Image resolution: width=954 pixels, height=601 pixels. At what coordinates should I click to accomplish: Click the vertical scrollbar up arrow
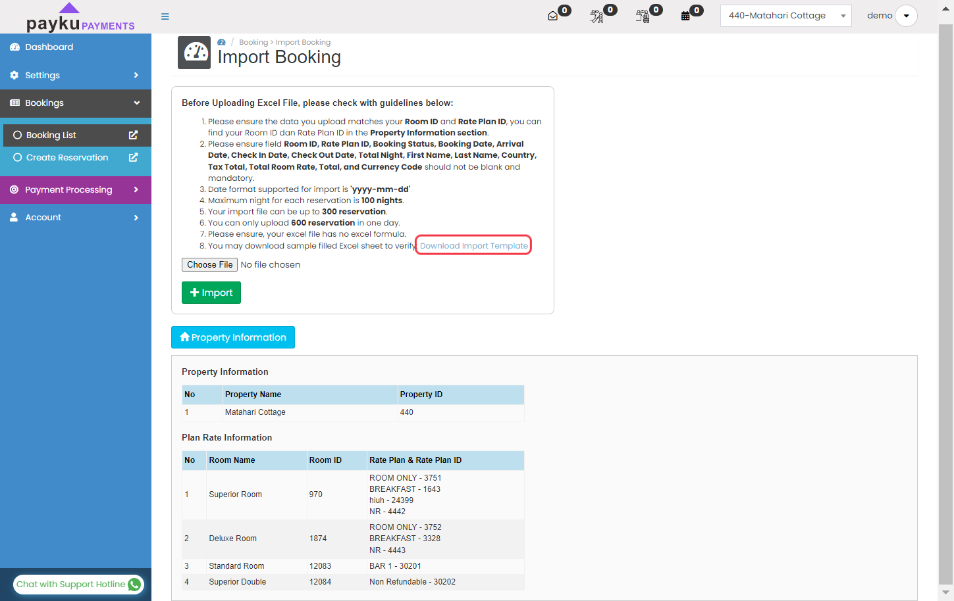tap(945, 11)
